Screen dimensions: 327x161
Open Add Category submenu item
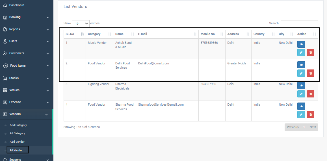click(x=18, y=125)
